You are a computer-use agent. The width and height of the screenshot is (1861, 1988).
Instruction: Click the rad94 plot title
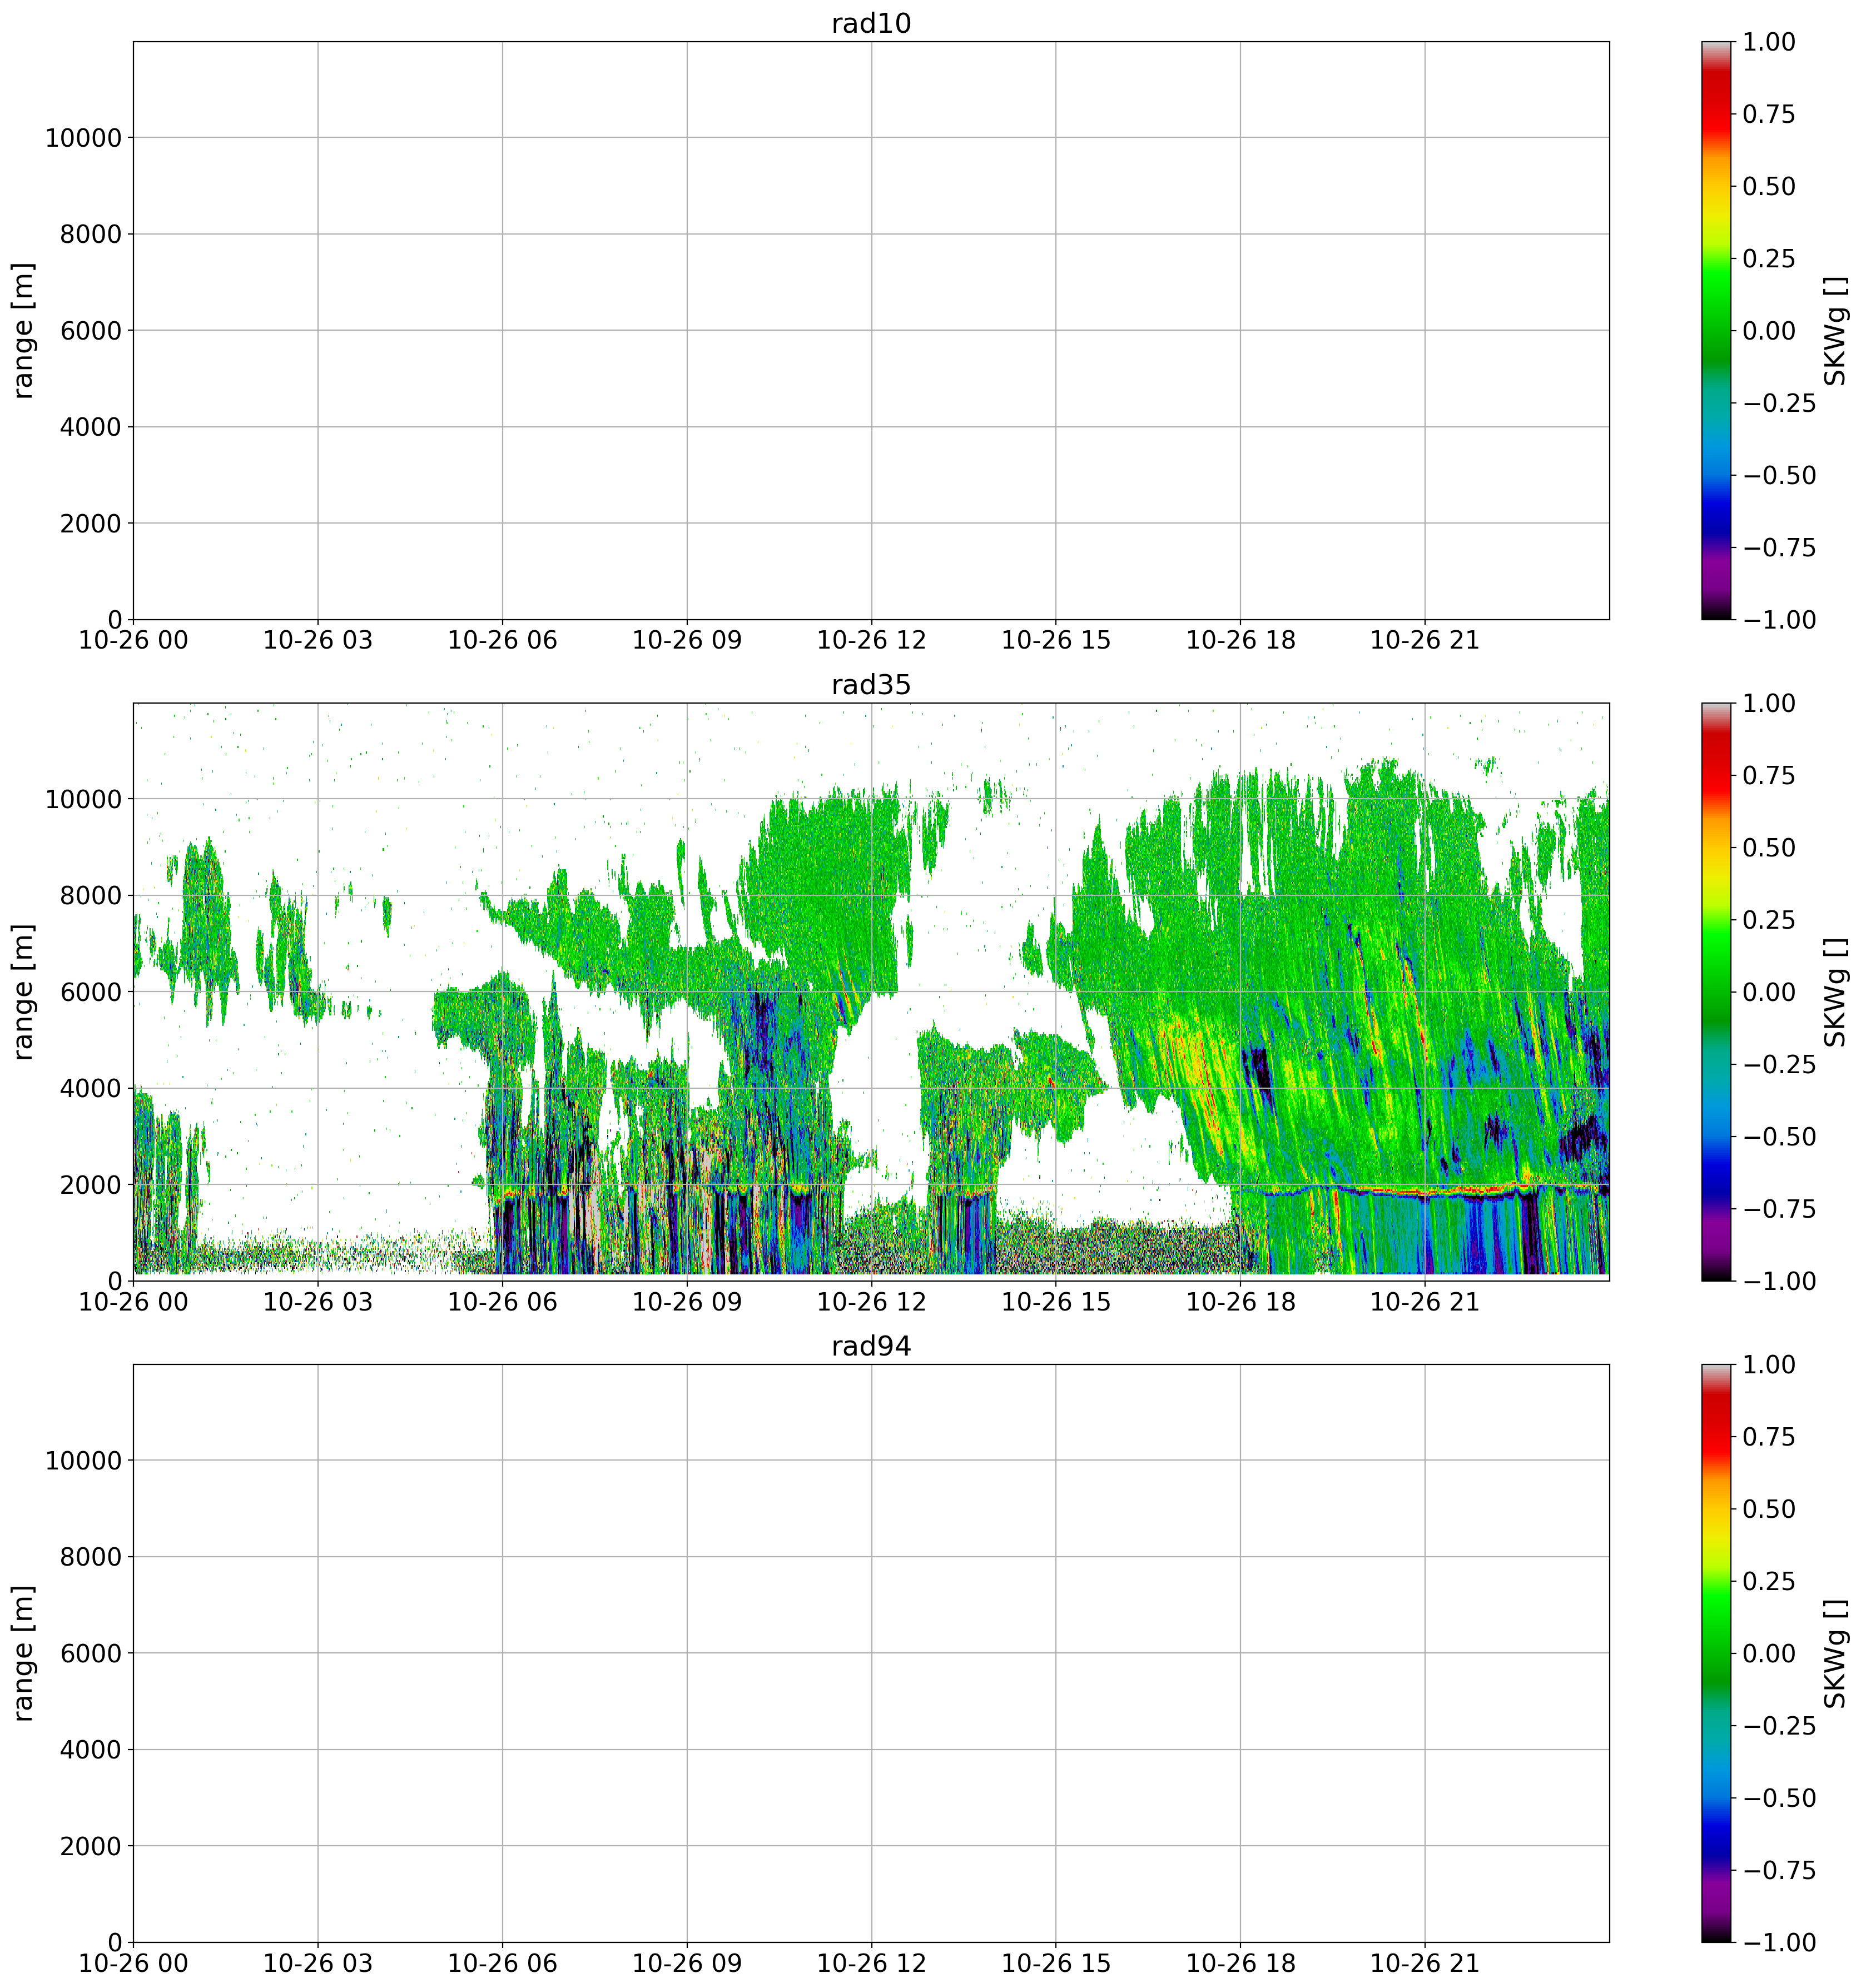tap(871, 1346)
